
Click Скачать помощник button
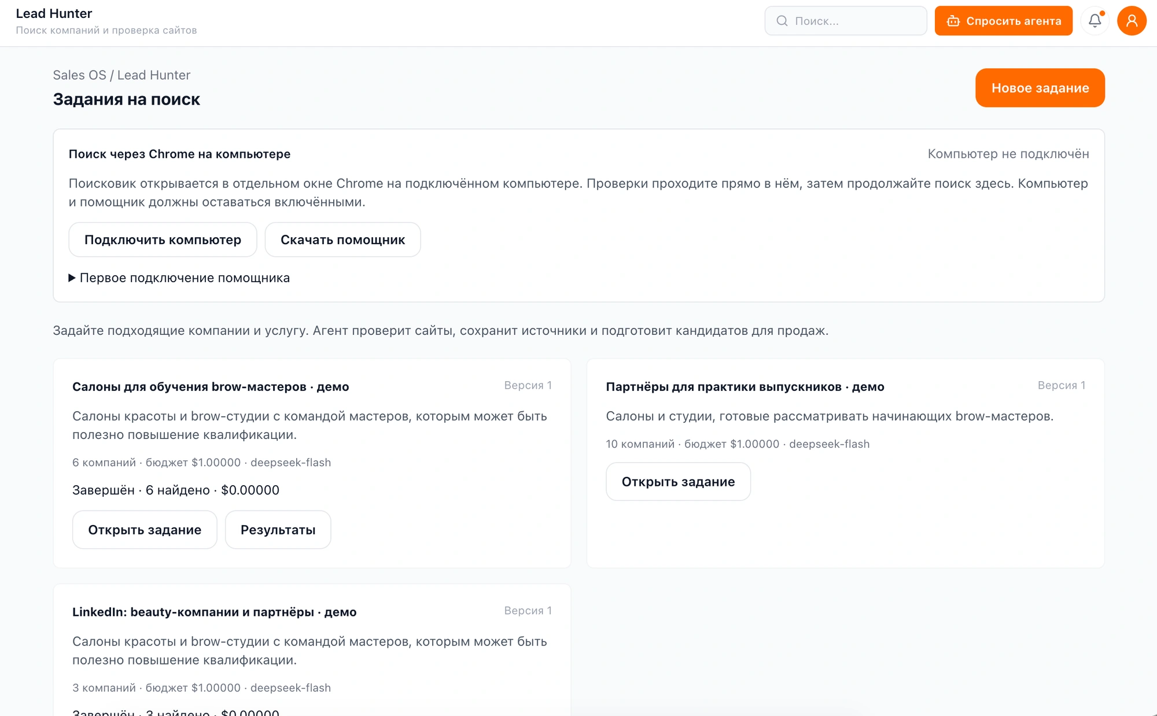pos(342,239)
